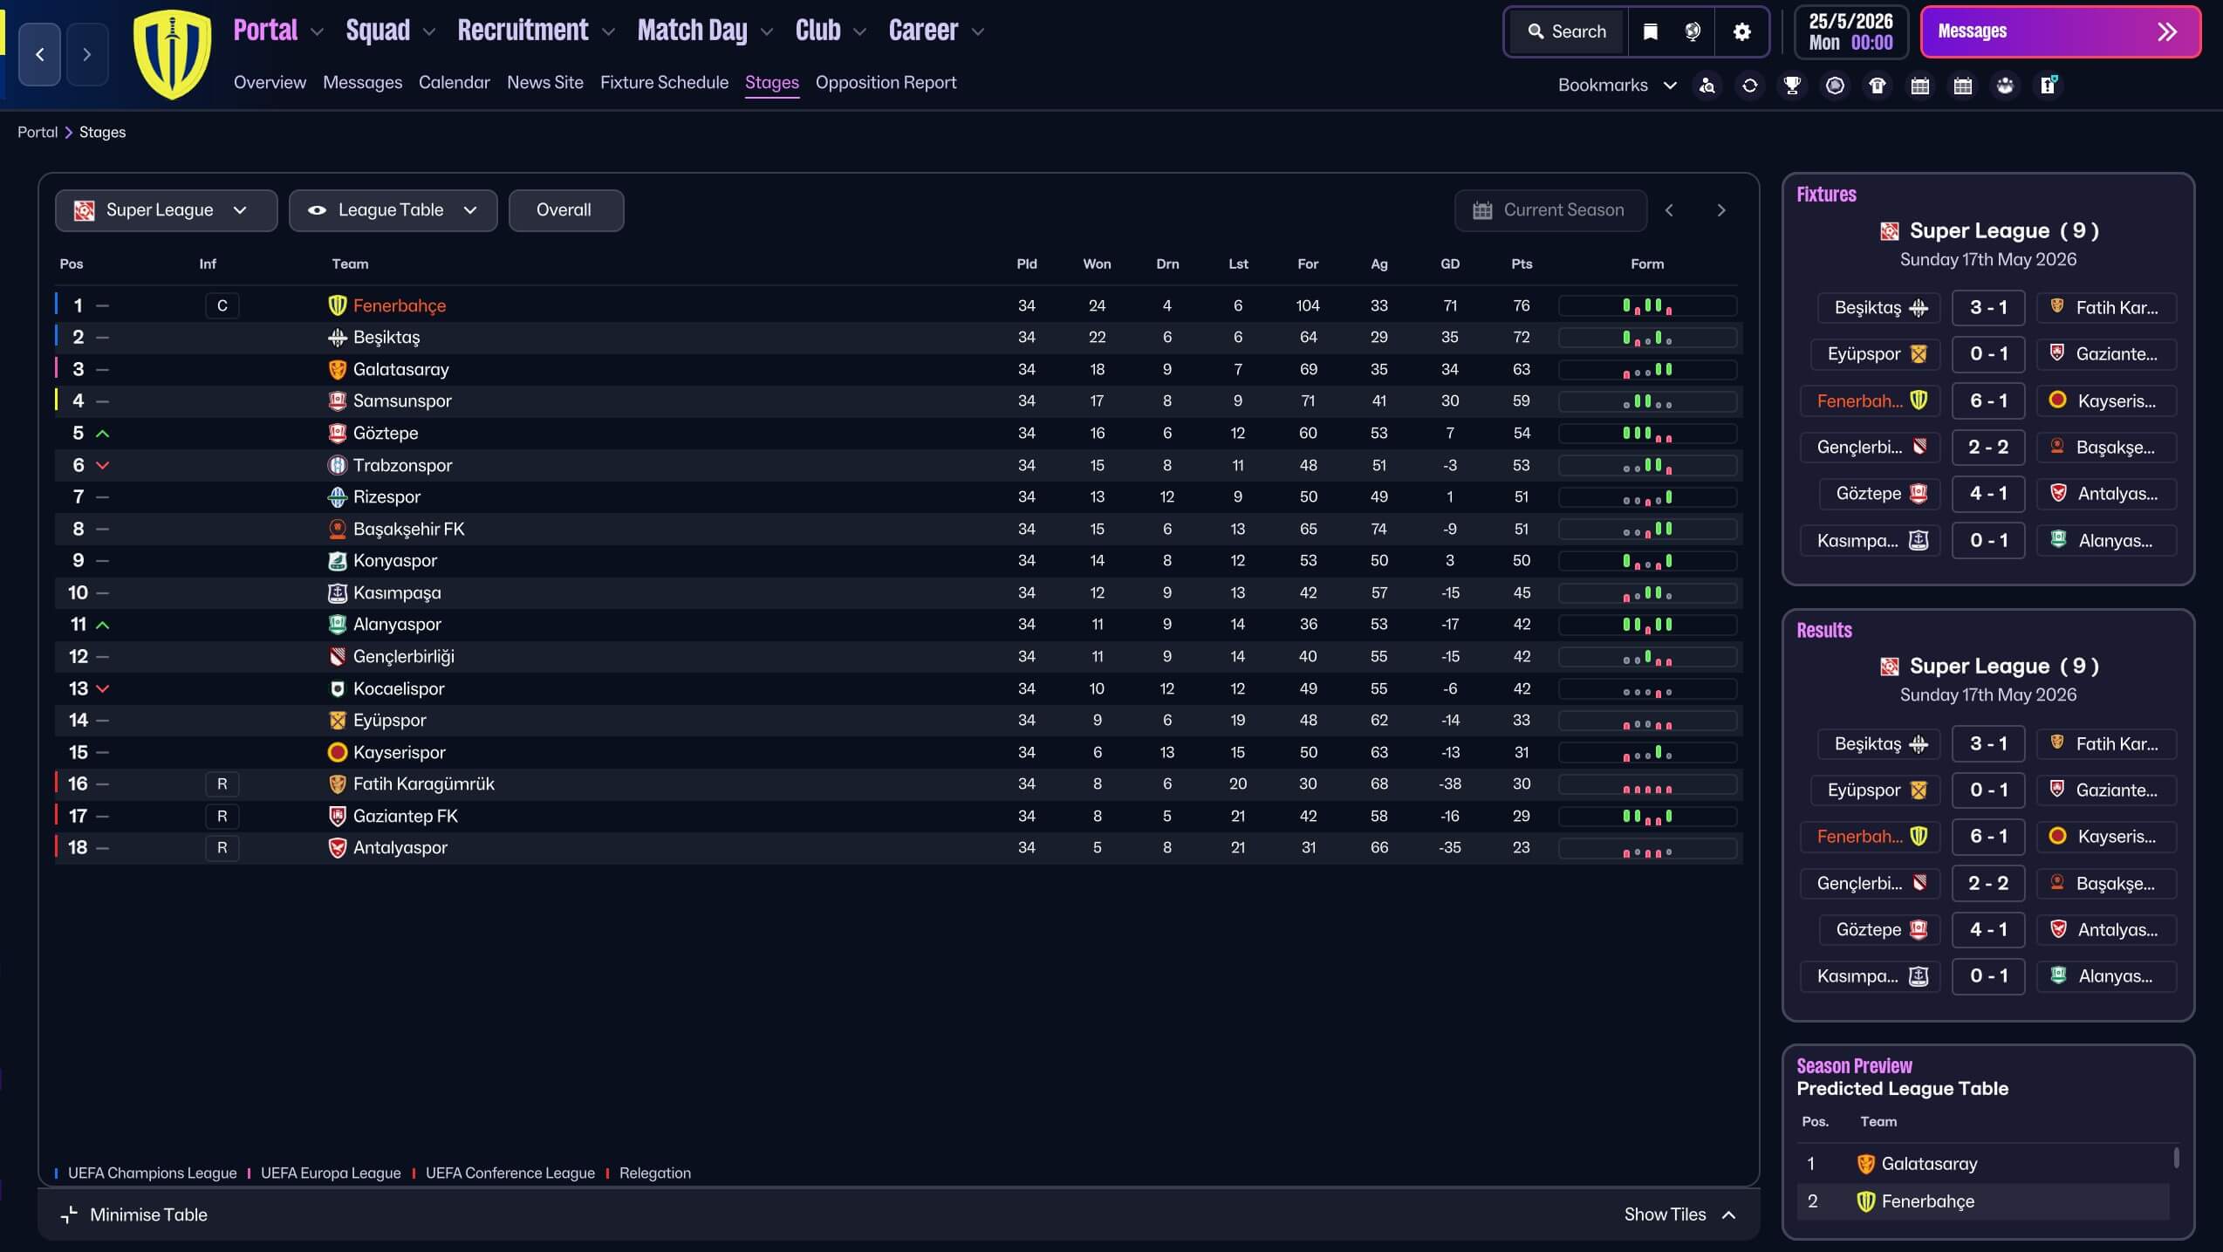The width and height of the screenshot is (2223, 1252).
Task: Open the Recruitment menu
Action: [523, 31]
